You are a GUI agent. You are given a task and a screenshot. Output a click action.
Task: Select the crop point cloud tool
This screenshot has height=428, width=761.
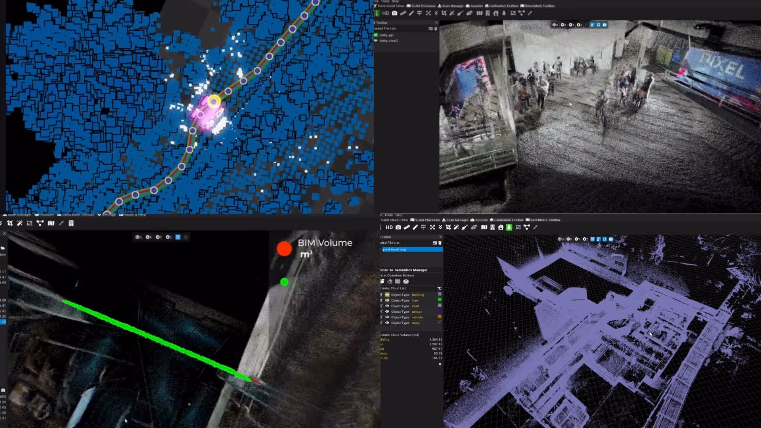(x=449, y=227)
